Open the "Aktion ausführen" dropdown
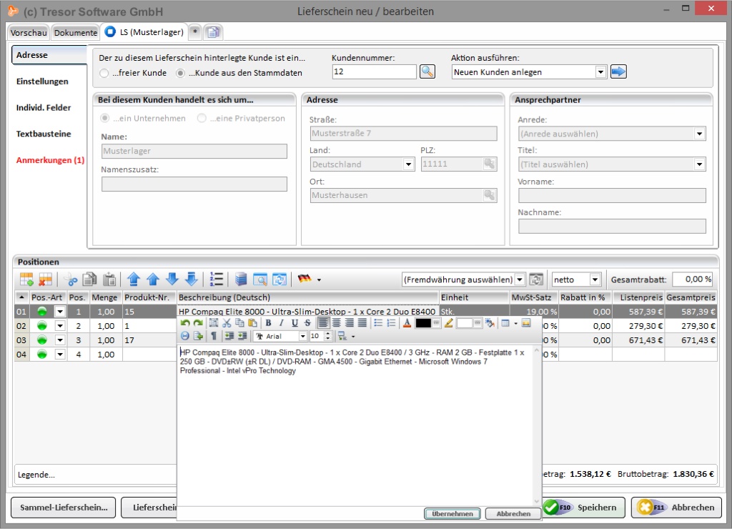Image resolution: width=732 pixels, height=529 pixels. pyautogui.click(x=600, y=71)
